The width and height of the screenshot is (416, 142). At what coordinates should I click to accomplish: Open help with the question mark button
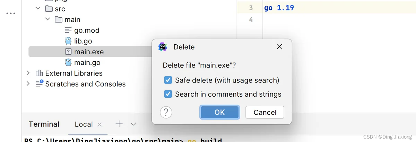(x=166, y=112)
